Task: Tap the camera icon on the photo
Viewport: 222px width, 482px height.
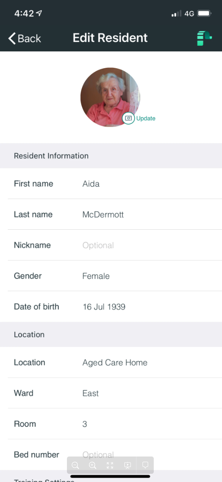Action: coord(128,118)
